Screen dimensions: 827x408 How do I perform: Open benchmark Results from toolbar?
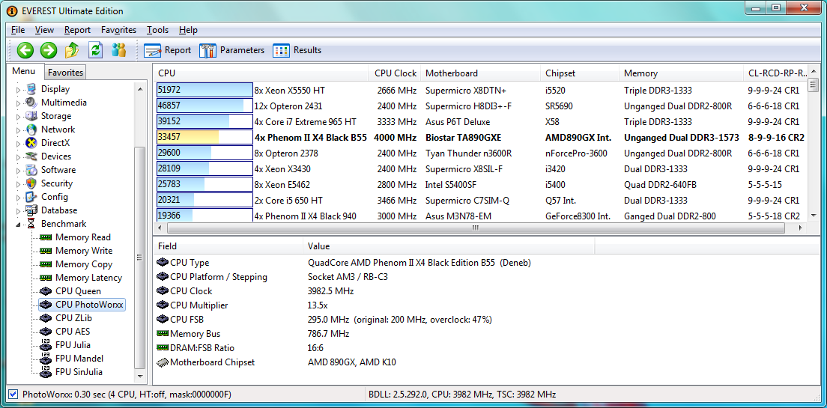(x=297, y=50)
